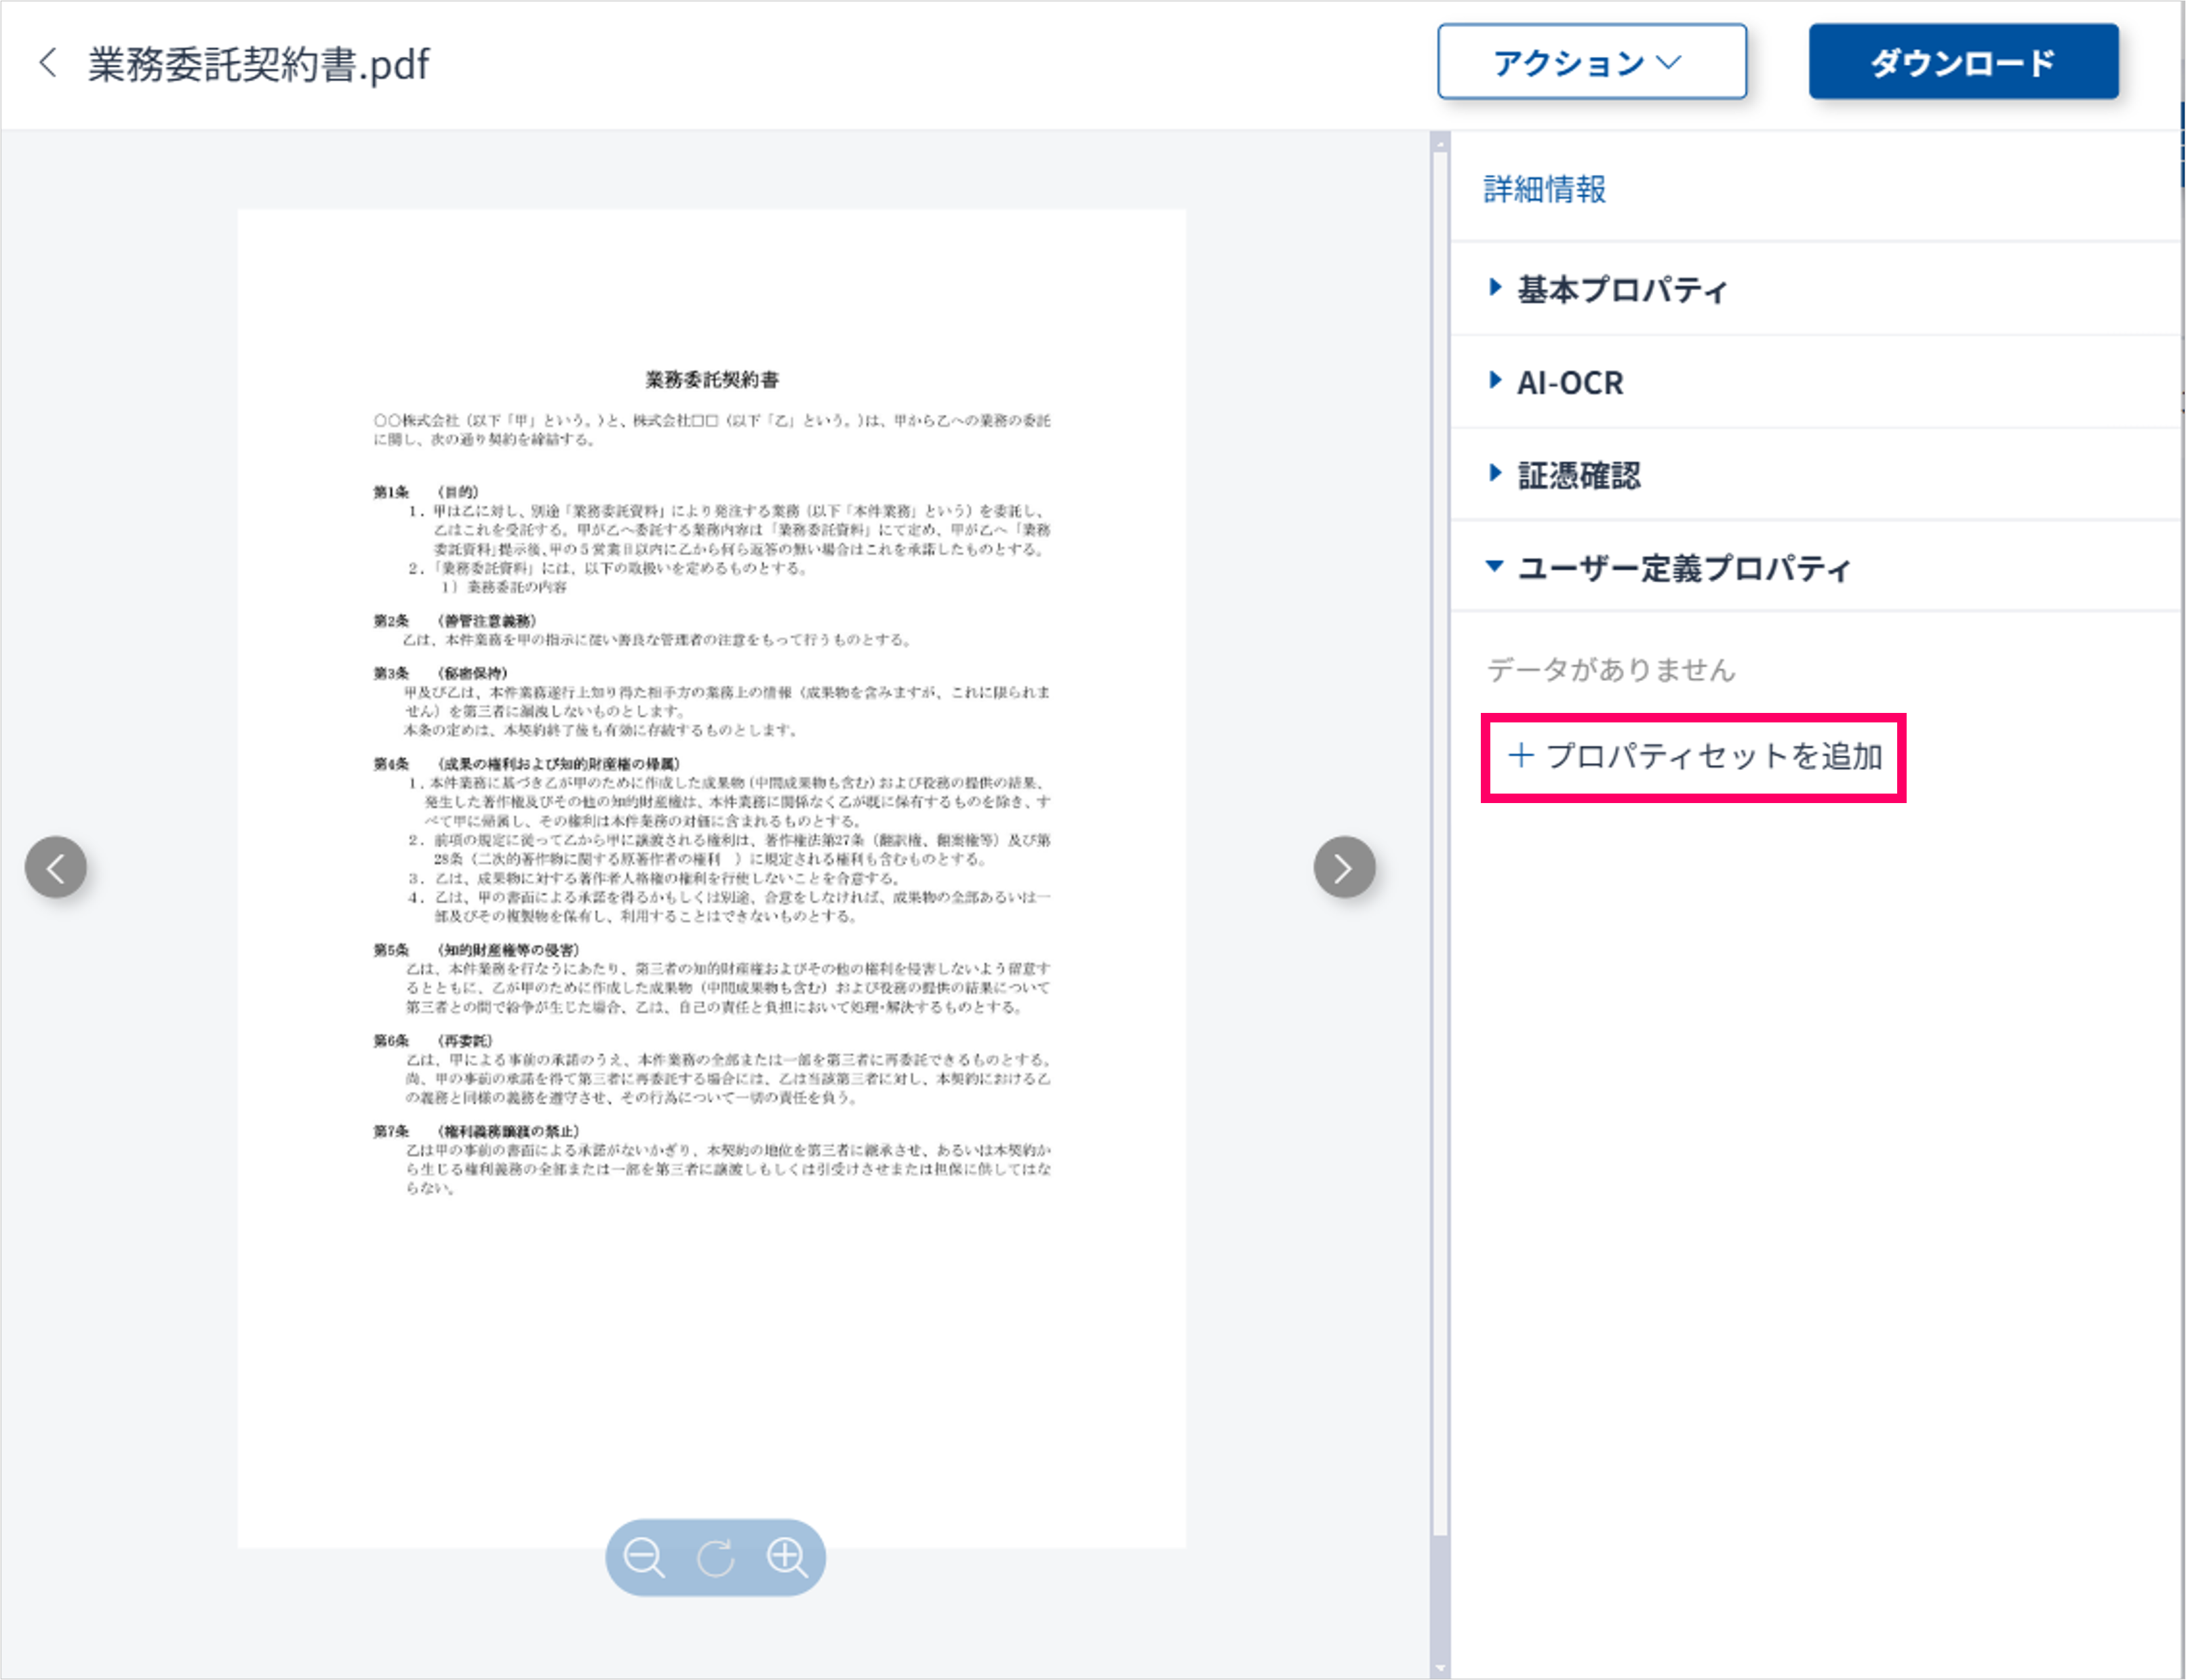
Task: Click the 業務委託契約書.pdf file title
Action: (x=258, y=64)
